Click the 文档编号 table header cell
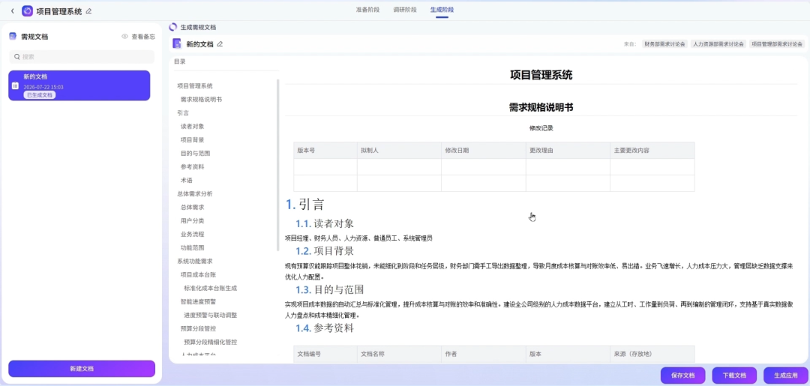 tap(325, 354)
